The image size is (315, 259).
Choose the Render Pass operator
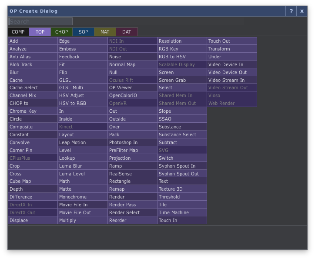(132, 205)
